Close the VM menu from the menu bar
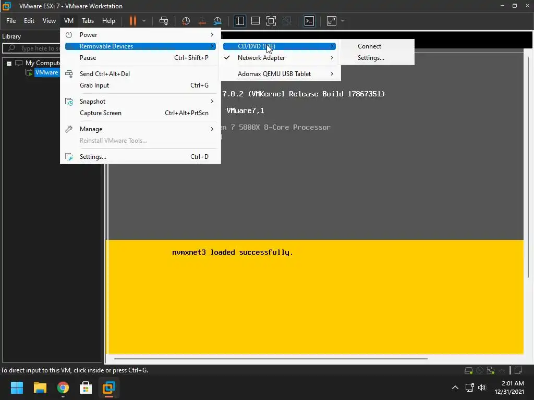 pos(69,21)
